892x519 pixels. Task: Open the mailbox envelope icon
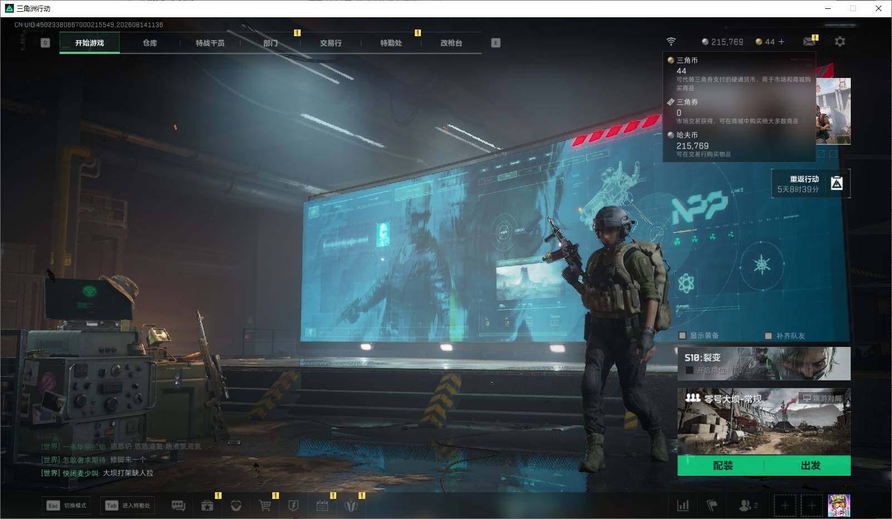coord(809,42)
